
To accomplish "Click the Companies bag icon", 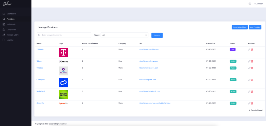I will point(4,29).
